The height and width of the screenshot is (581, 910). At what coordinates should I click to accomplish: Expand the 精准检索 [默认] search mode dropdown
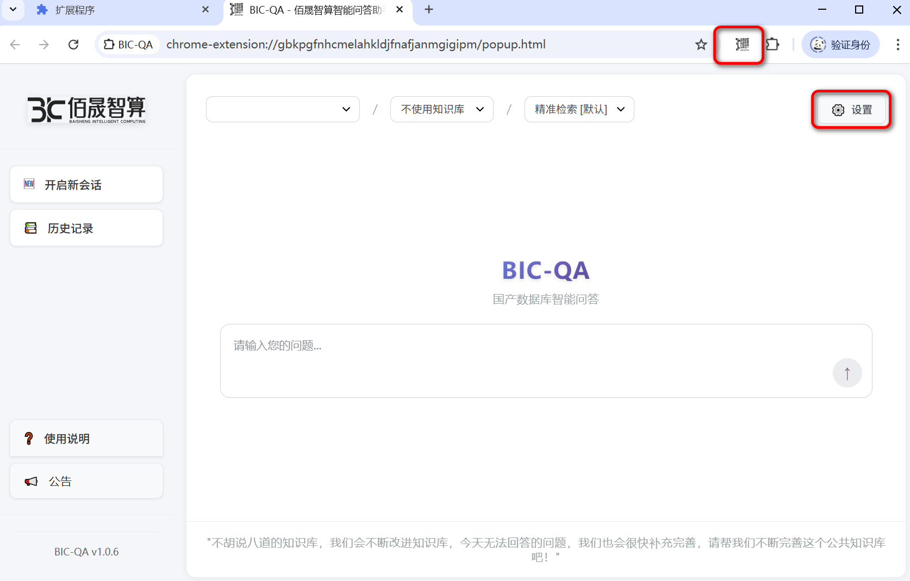point(578,109)
